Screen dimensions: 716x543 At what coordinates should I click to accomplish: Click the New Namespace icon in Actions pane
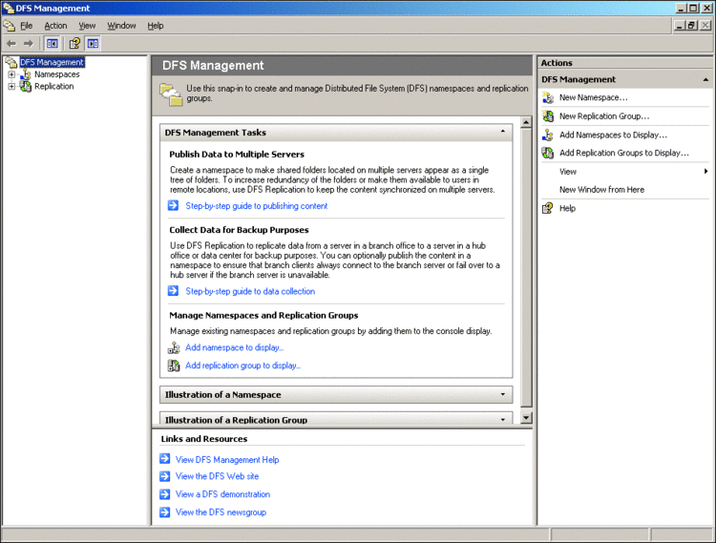pos(548,97)
